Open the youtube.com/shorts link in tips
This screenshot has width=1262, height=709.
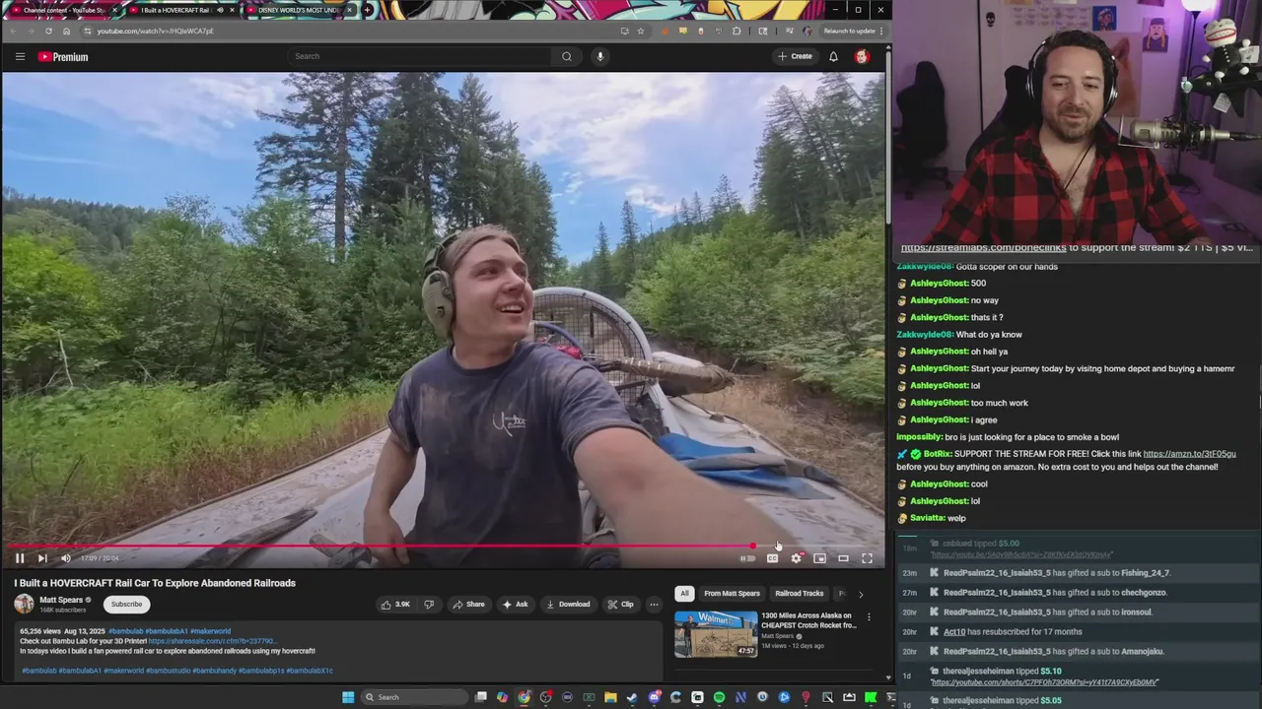point(1044,682)
